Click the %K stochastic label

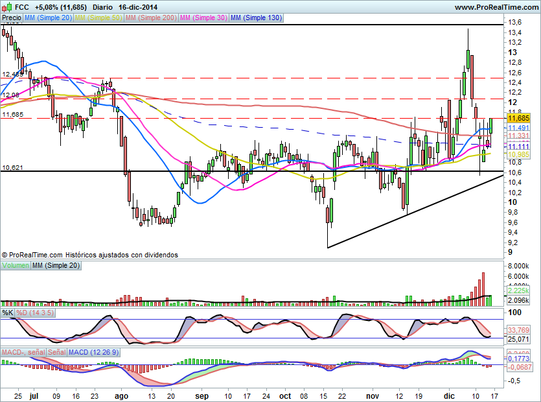point(8,313)
